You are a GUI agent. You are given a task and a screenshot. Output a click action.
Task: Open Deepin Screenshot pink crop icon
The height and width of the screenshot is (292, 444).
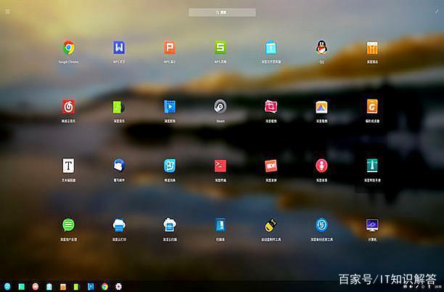coord(271,107)
